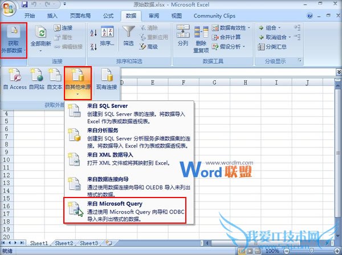
Task: Open Advanced (高级) filter options
Action: (149, 46)
